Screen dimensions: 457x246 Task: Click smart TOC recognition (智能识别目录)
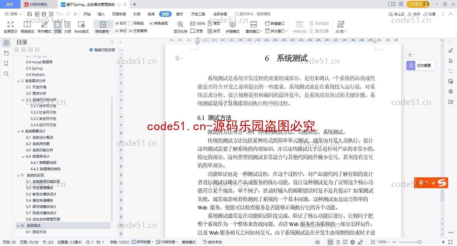click(102, 50)
